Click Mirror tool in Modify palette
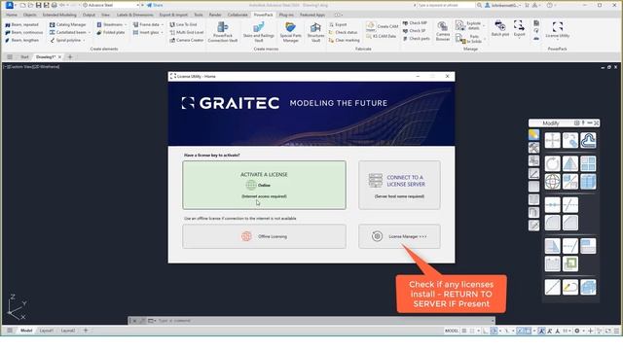This screenshot has width=623, height=350. click(570, 163)
